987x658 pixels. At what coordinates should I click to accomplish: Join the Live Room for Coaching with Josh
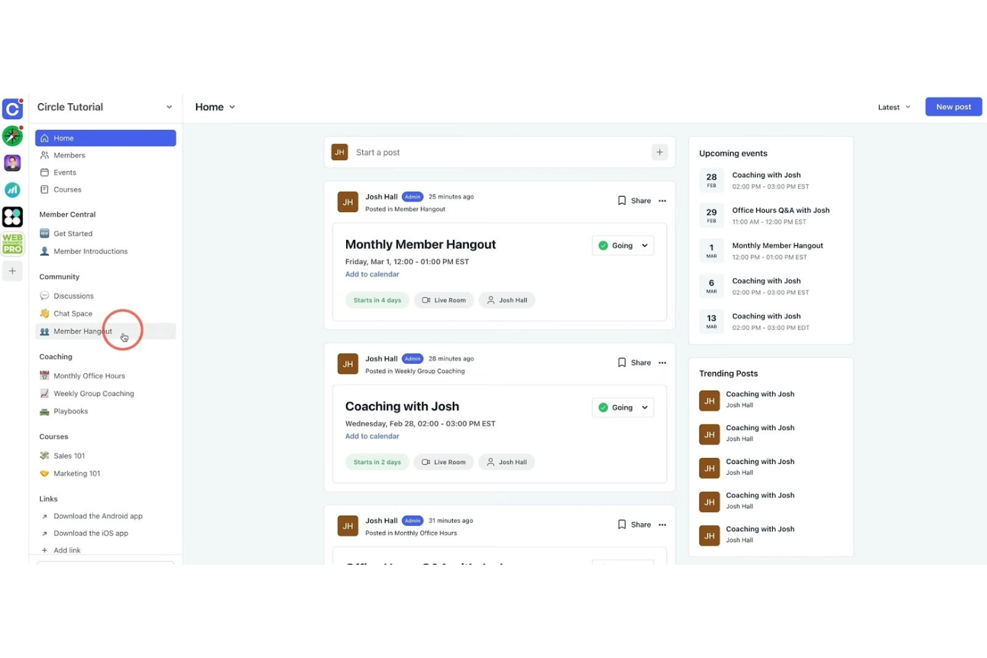[x=443, y=461]
